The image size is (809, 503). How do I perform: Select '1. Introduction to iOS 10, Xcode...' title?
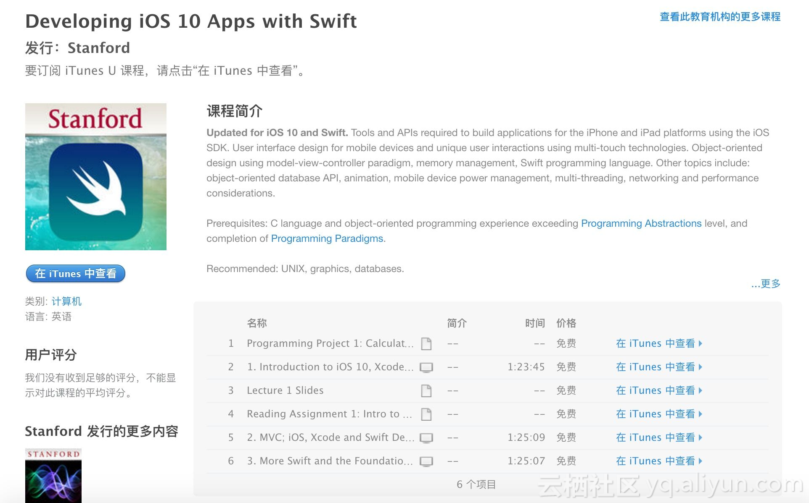(330, 367)
